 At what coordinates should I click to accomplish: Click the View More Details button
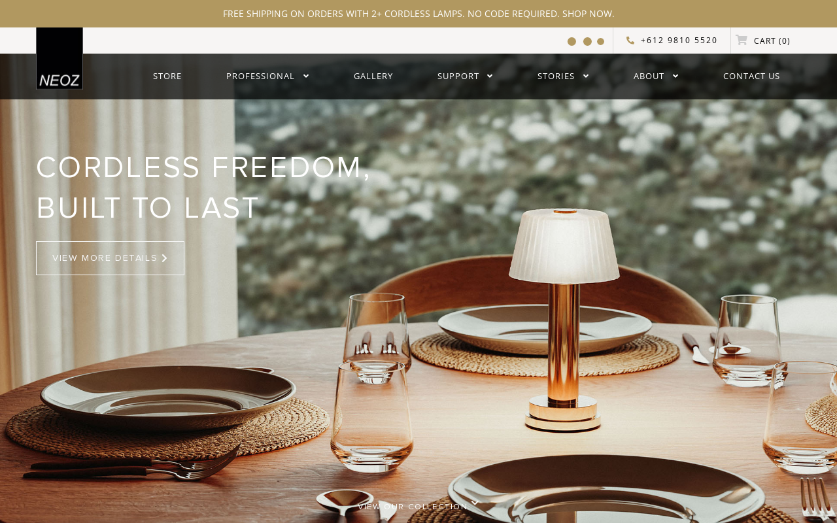tap(110, 258)
